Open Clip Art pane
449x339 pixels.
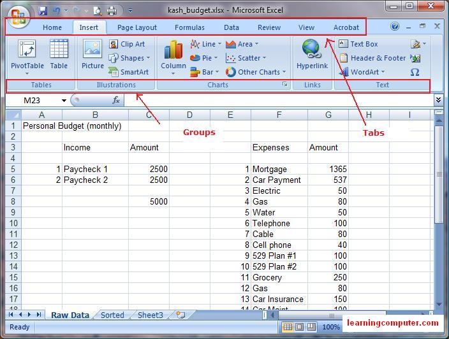[127, 44]
